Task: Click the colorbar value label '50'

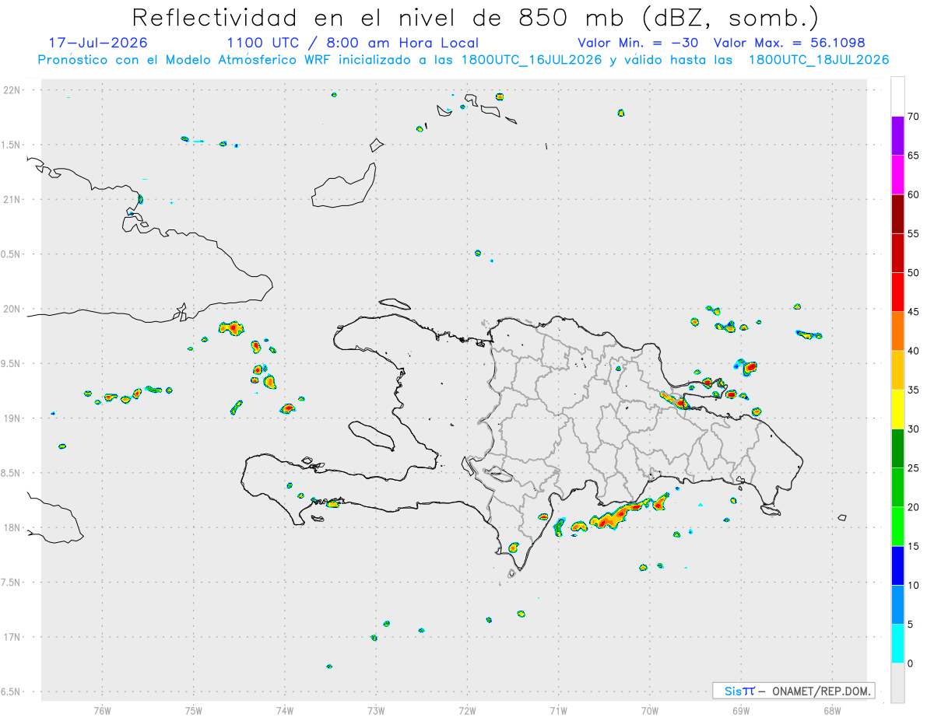Action: 913,273
